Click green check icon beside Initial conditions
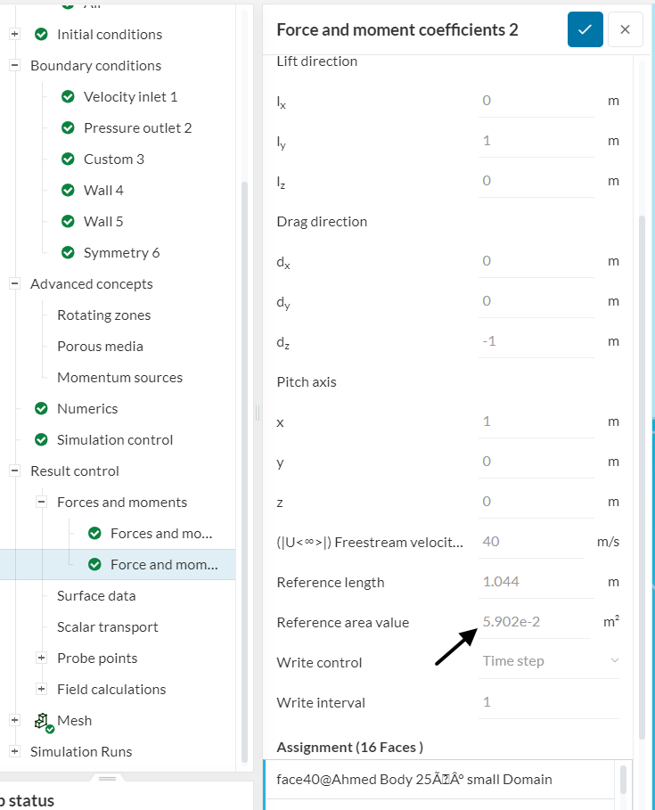Screen dimensions: 655x810 41,35
